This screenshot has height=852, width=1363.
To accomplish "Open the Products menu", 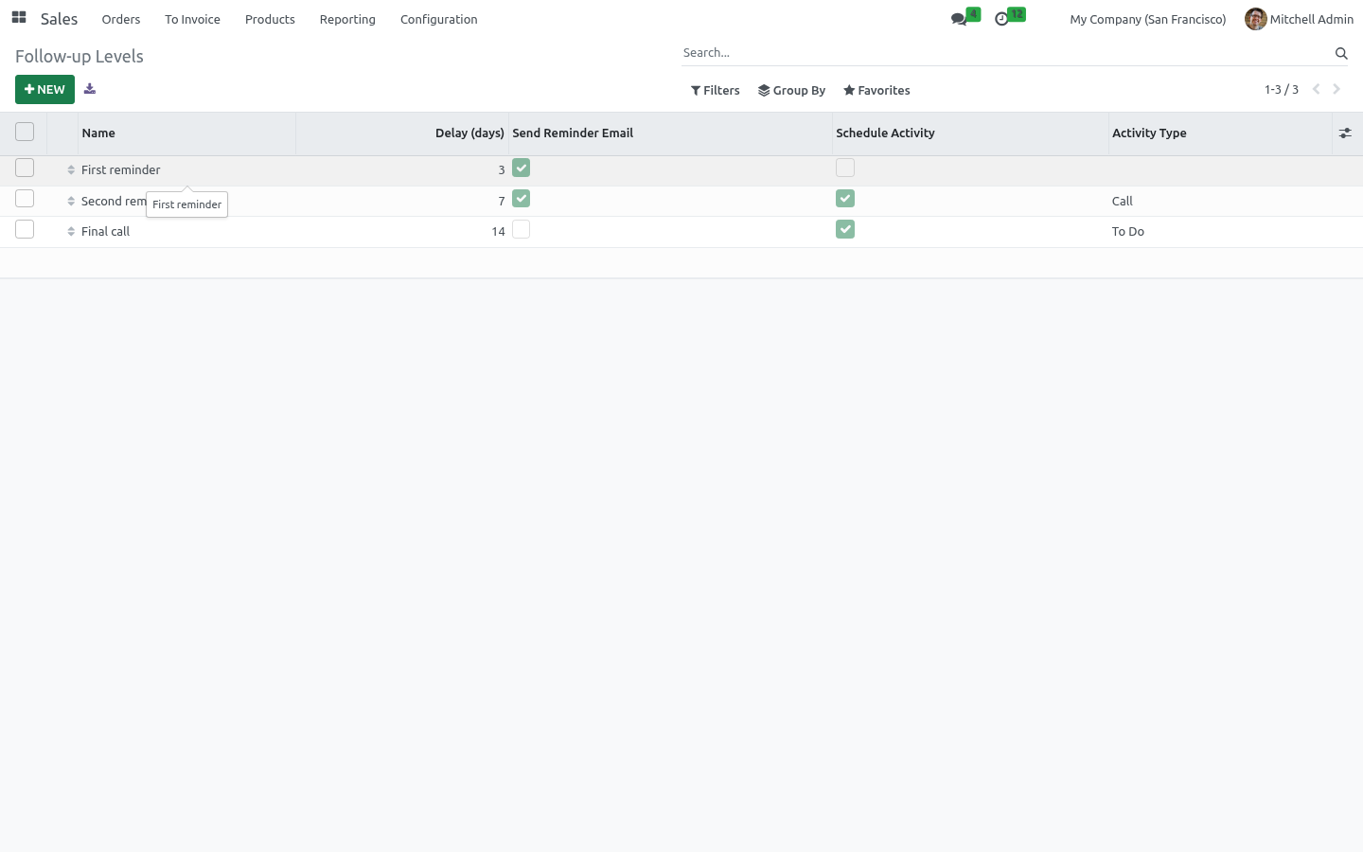I will [270, 19].
